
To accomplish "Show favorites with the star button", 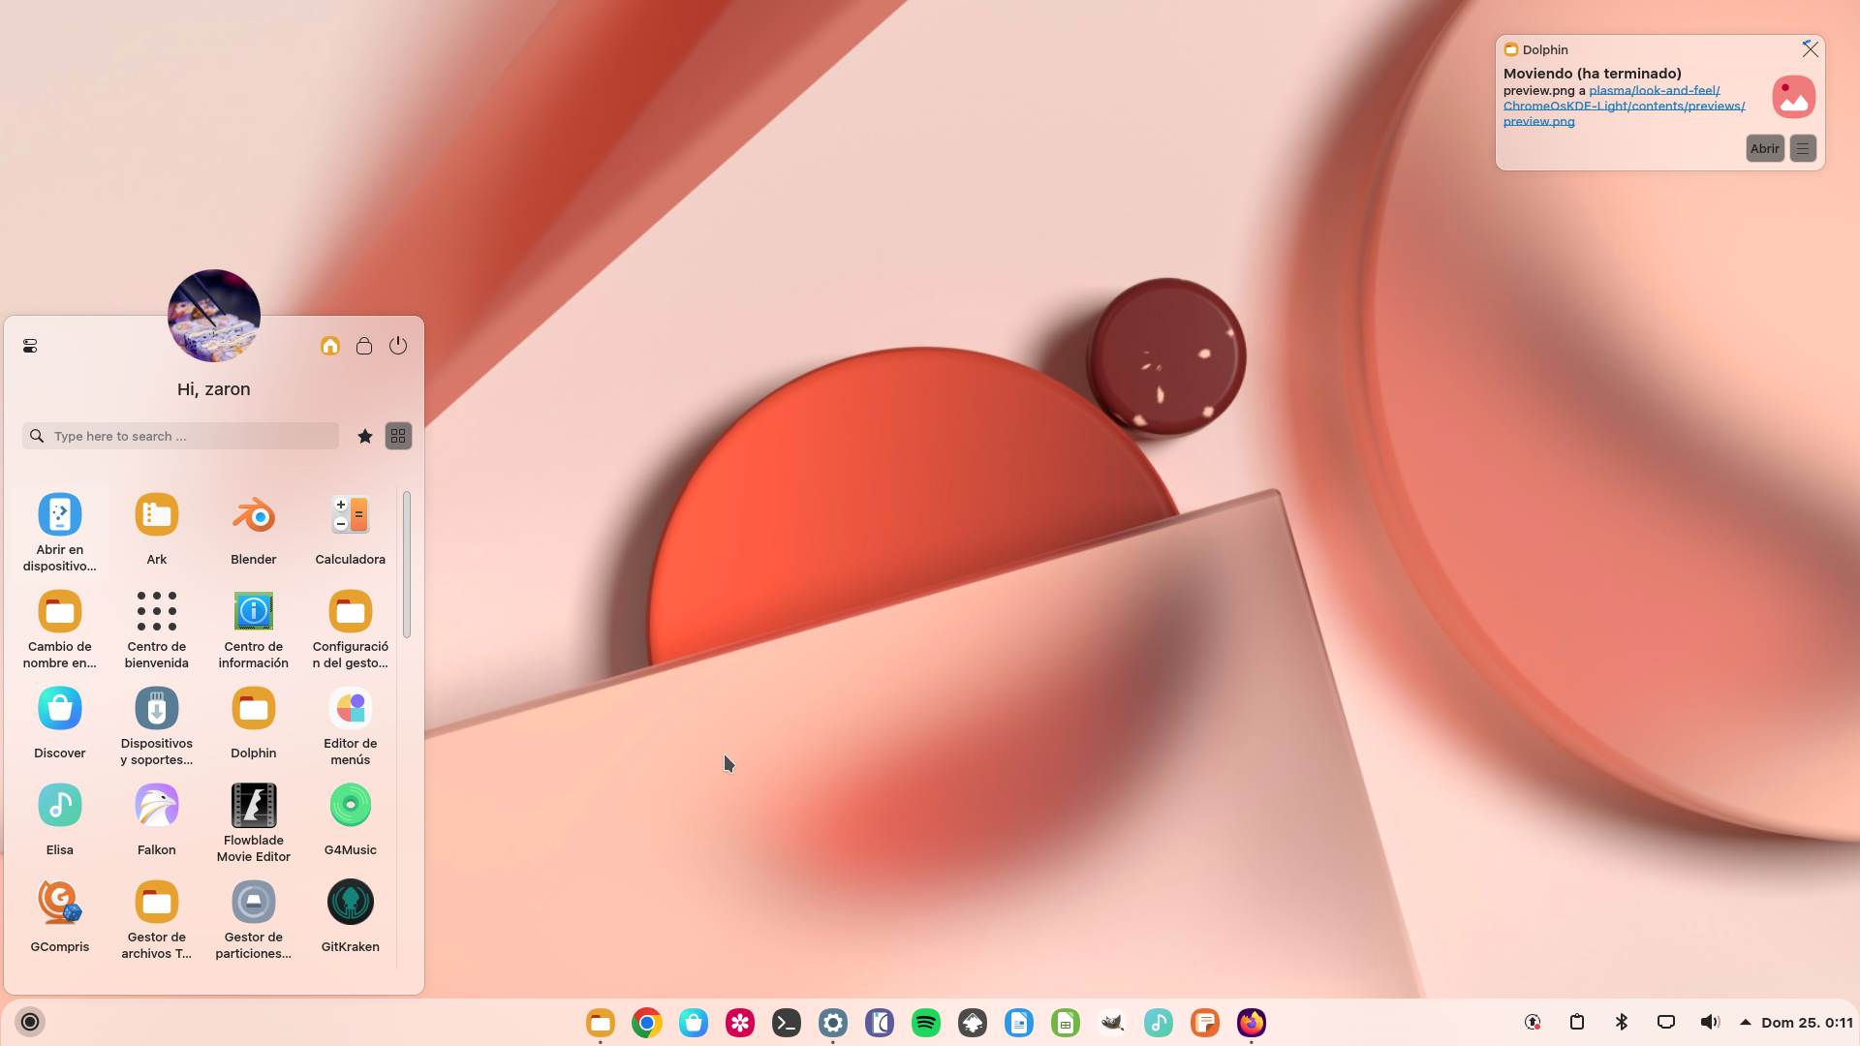I will (365, 437).
